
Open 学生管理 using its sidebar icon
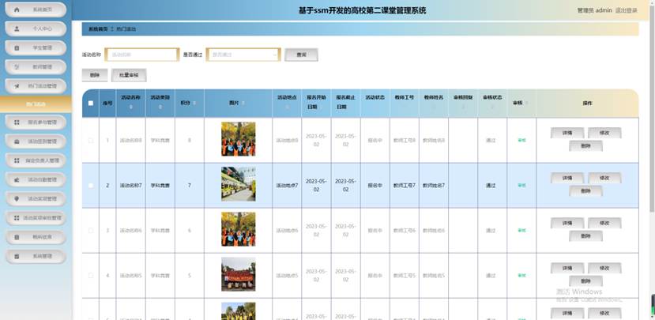coord(17,48)
